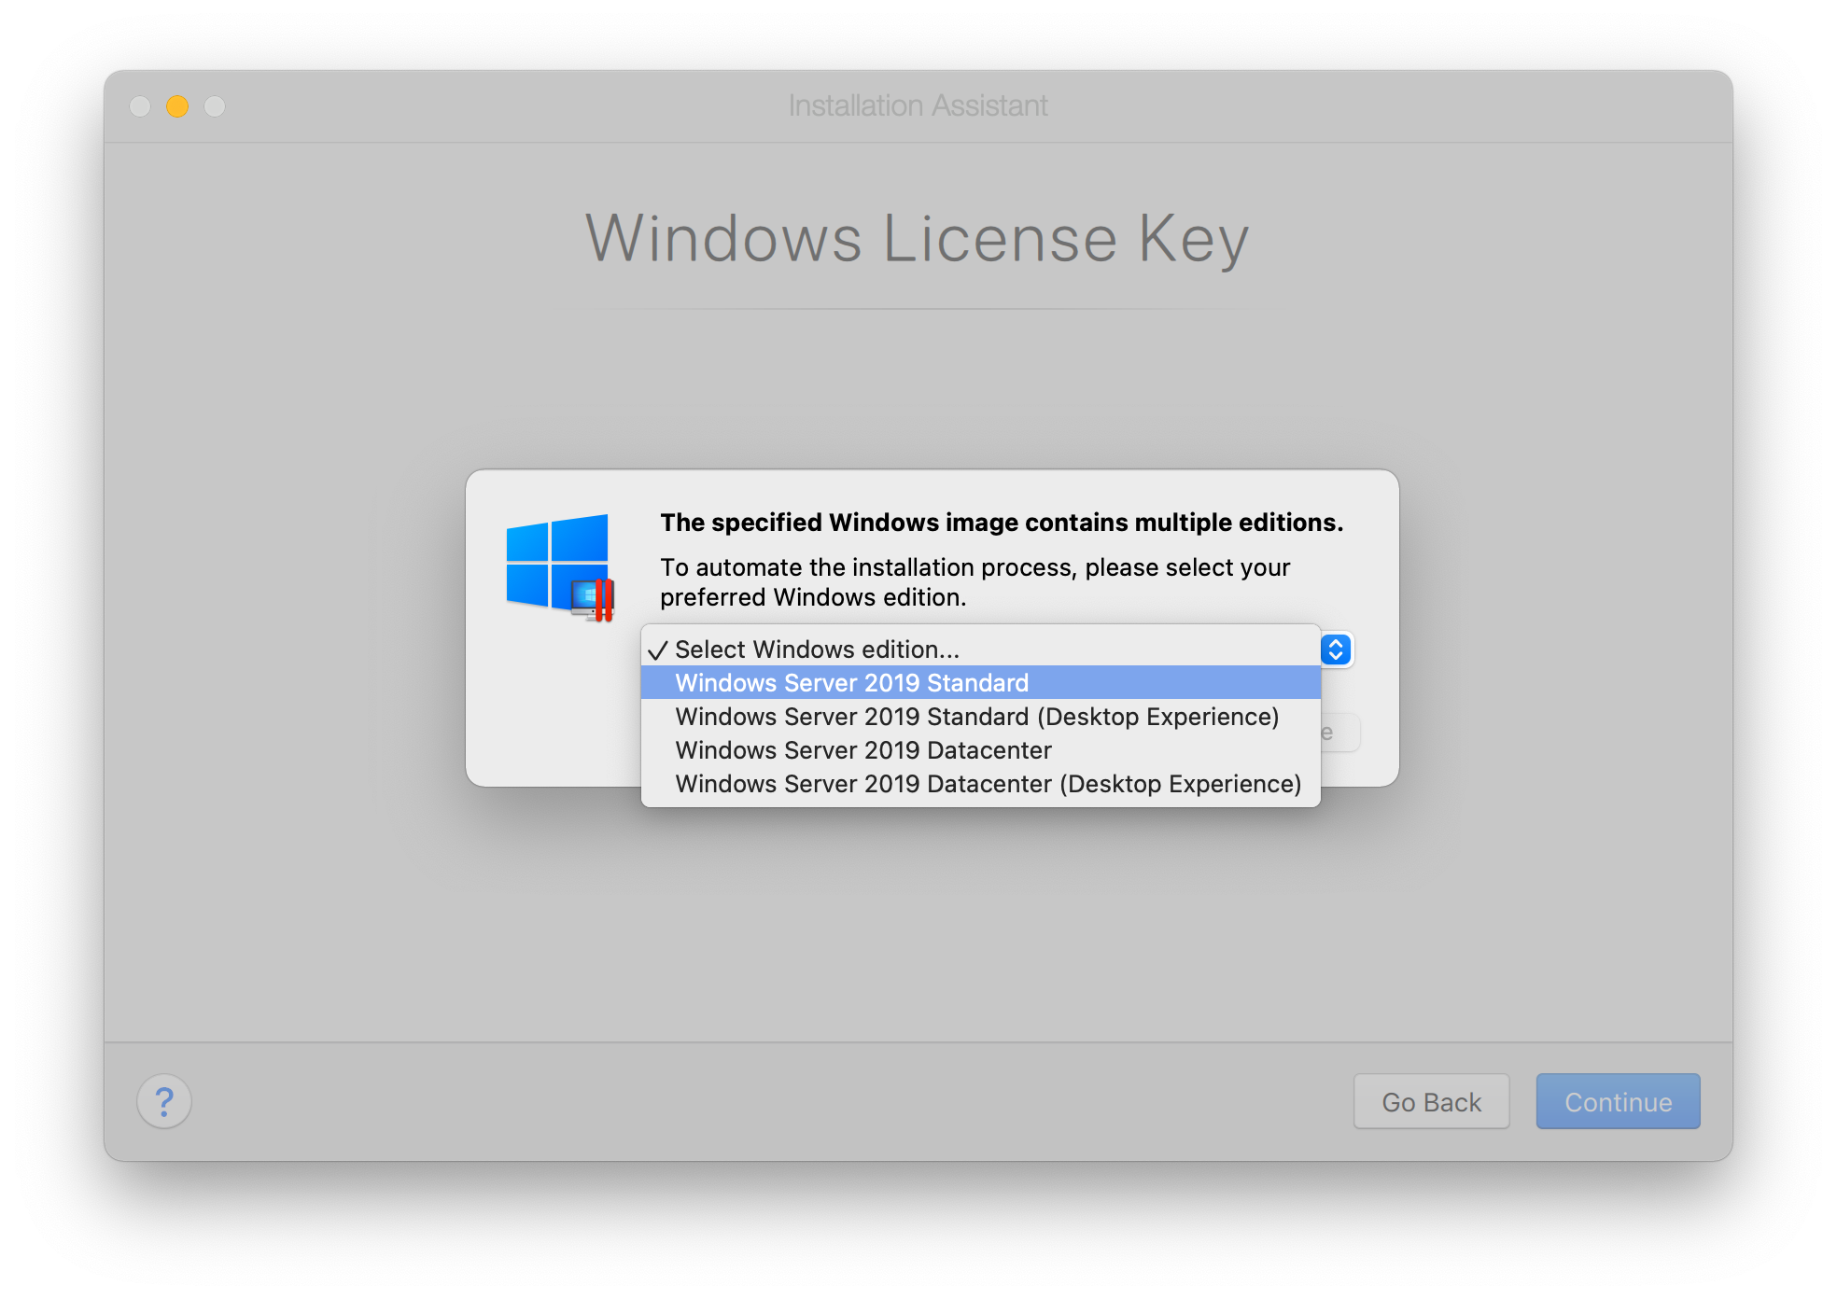Select Windows Server 2019 Standard (Desktop Experience)
The image size is (1837, 1299).
point(976,717)
